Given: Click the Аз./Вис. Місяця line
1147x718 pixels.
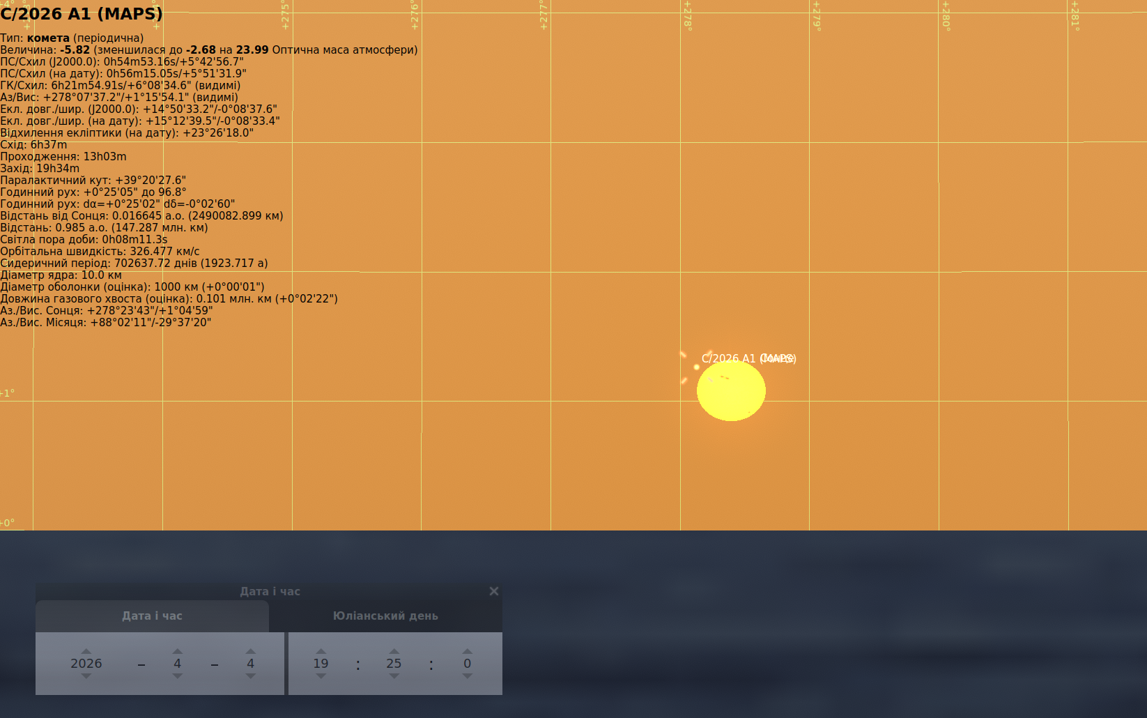Looking at the screenshot, I should 106,323.
